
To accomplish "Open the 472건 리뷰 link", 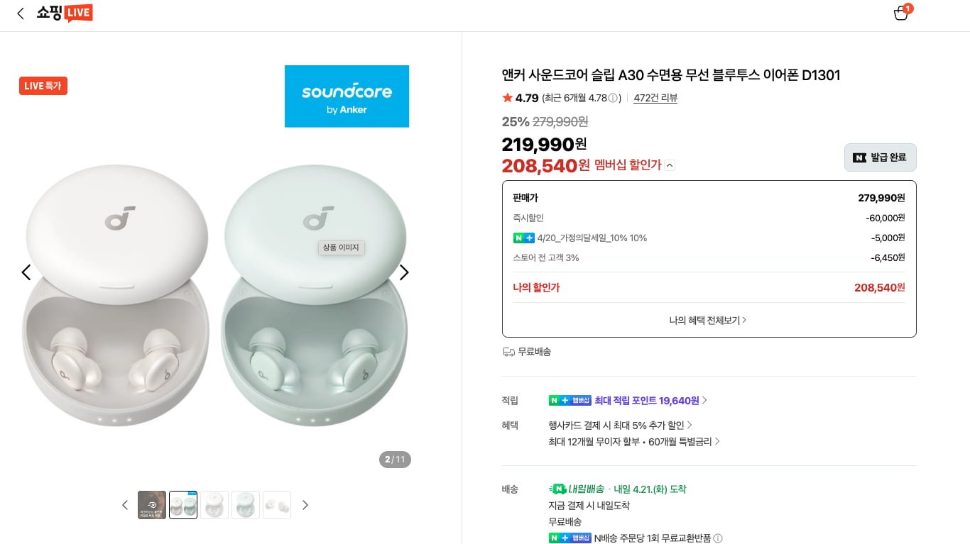I will (x=655, y=98).
